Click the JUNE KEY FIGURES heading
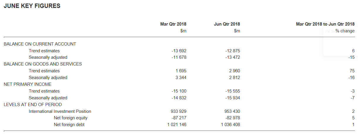The image size is (358, 134). click(x=32, y=6)
